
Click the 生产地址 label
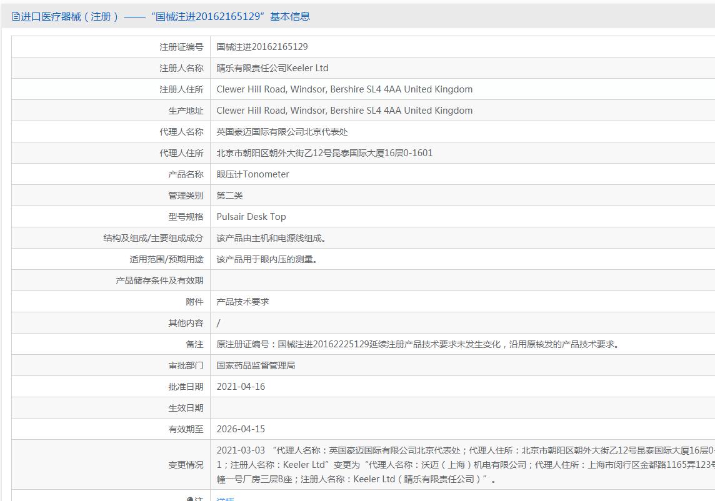pyautogui.click(x=186, y=111)
